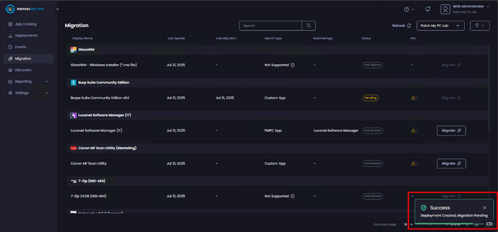
Task: Click the info icon beside GlazeWM Not Supported
Action: point(293,65)
